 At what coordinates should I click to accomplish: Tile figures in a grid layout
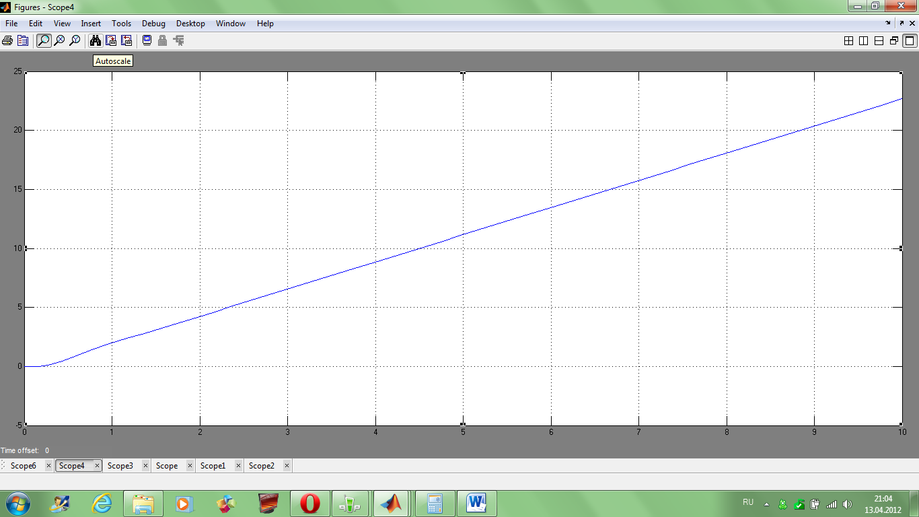pyautogui.click(x=848, y=40)
